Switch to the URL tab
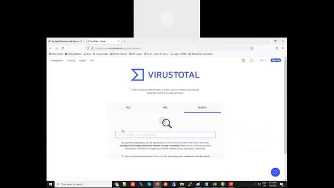Viewport: 334px width, 188px height. pos(165,108)
